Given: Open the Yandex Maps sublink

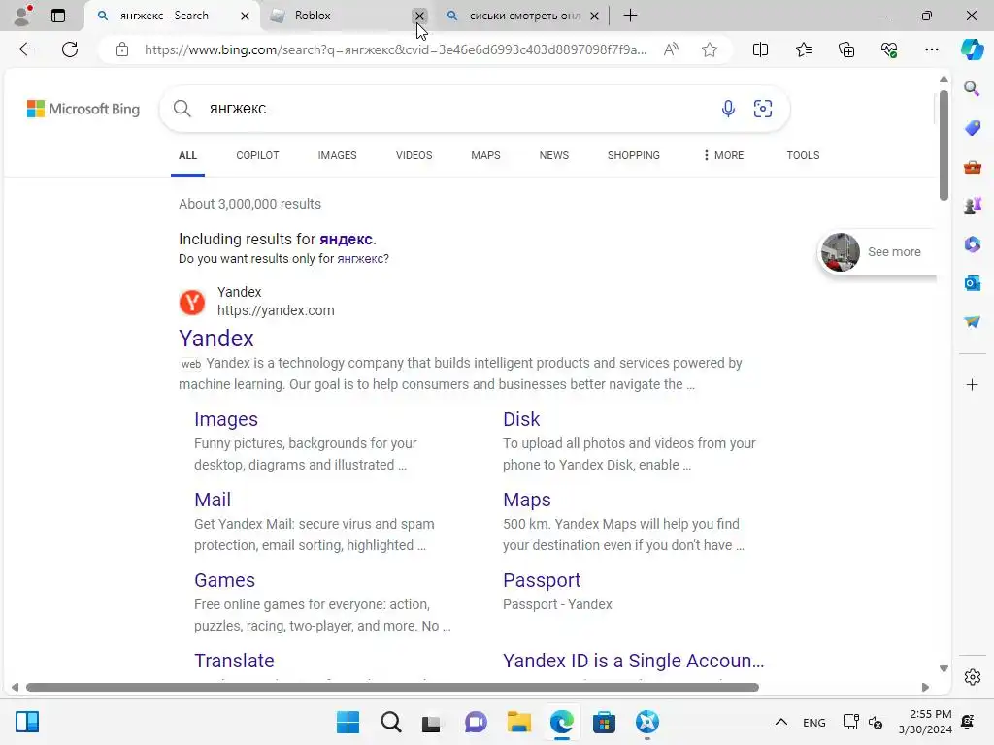Looking at the screenshot, I should [x=527, y=500].
